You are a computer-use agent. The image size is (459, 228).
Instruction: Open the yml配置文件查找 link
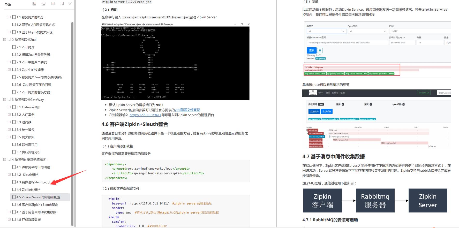click(187, 110)
